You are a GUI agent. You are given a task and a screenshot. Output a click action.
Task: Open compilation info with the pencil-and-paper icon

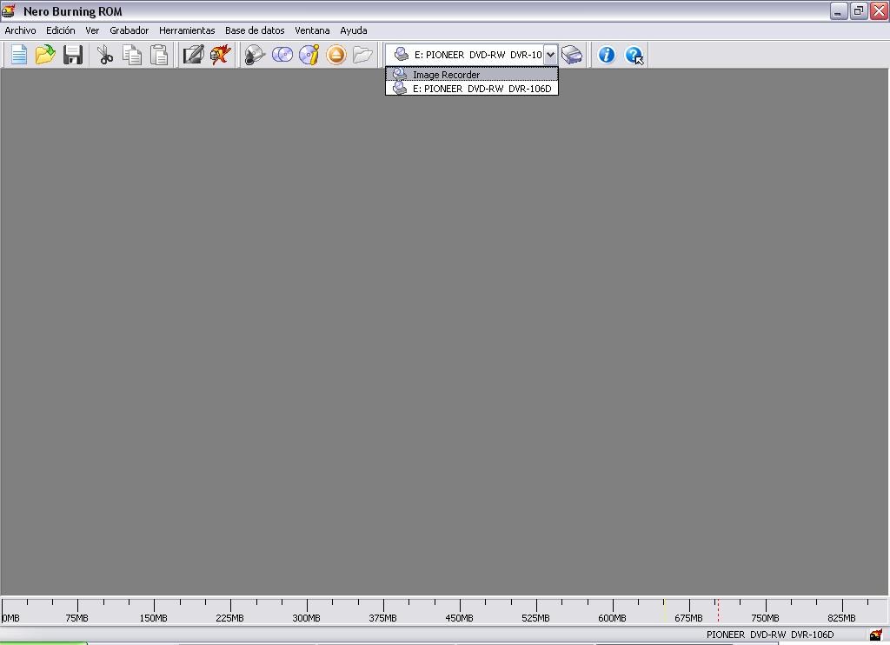pos(193,55)
